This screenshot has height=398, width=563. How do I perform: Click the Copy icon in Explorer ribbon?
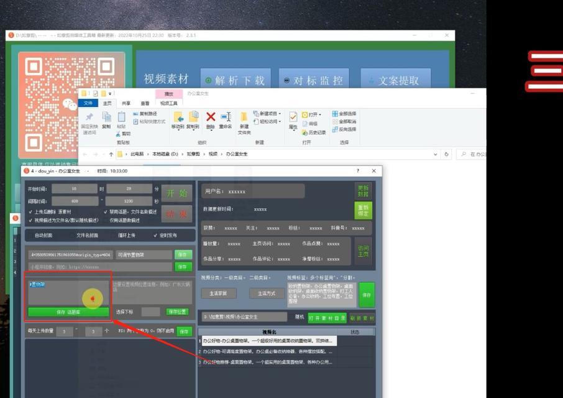(x=106, y=117)
